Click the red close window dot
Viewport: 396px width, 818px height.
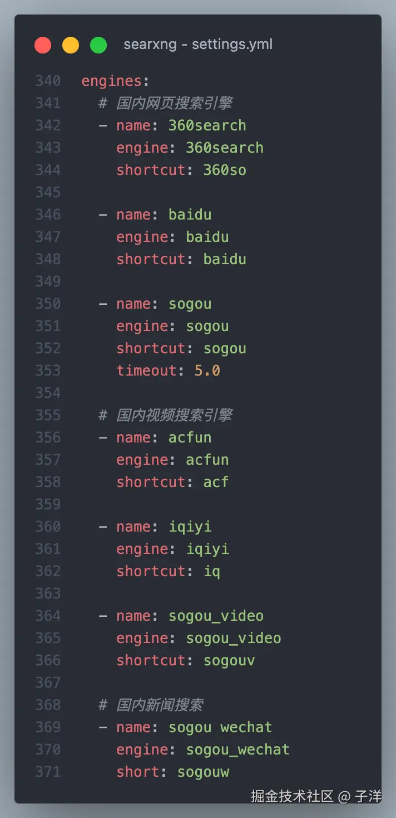[x=43, y=45]
